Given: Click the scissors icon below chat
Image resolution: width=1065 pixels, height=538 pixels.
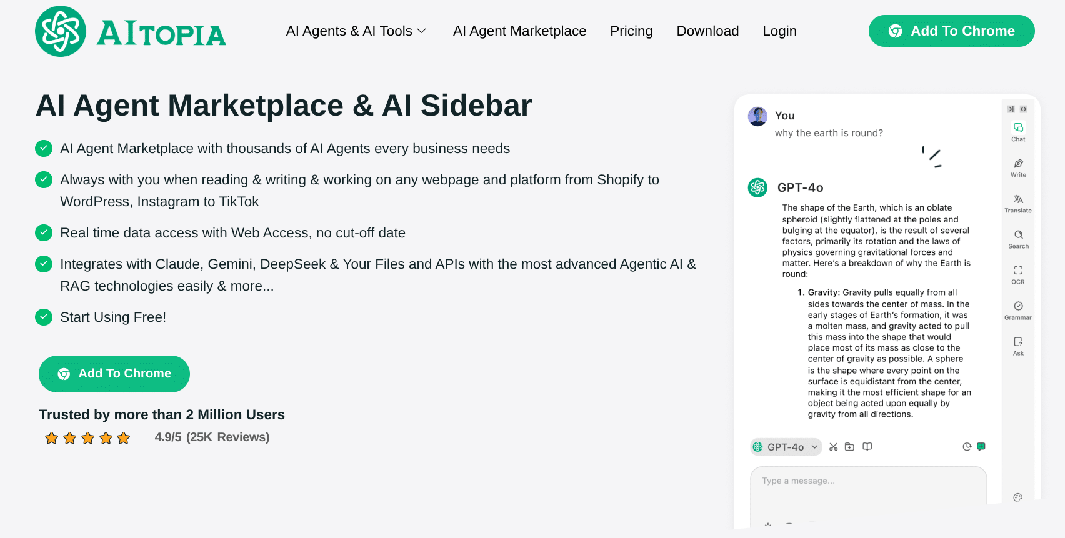Looking at the screenshot, I should 833,447.
